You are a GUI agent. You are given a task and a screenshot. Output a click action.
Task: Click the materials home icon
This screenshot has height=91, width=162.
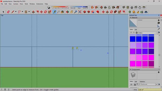[137, 33]
